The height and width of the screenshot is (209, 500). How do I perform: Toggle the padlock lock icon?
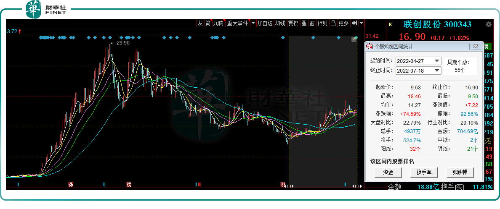click(333, 23)
